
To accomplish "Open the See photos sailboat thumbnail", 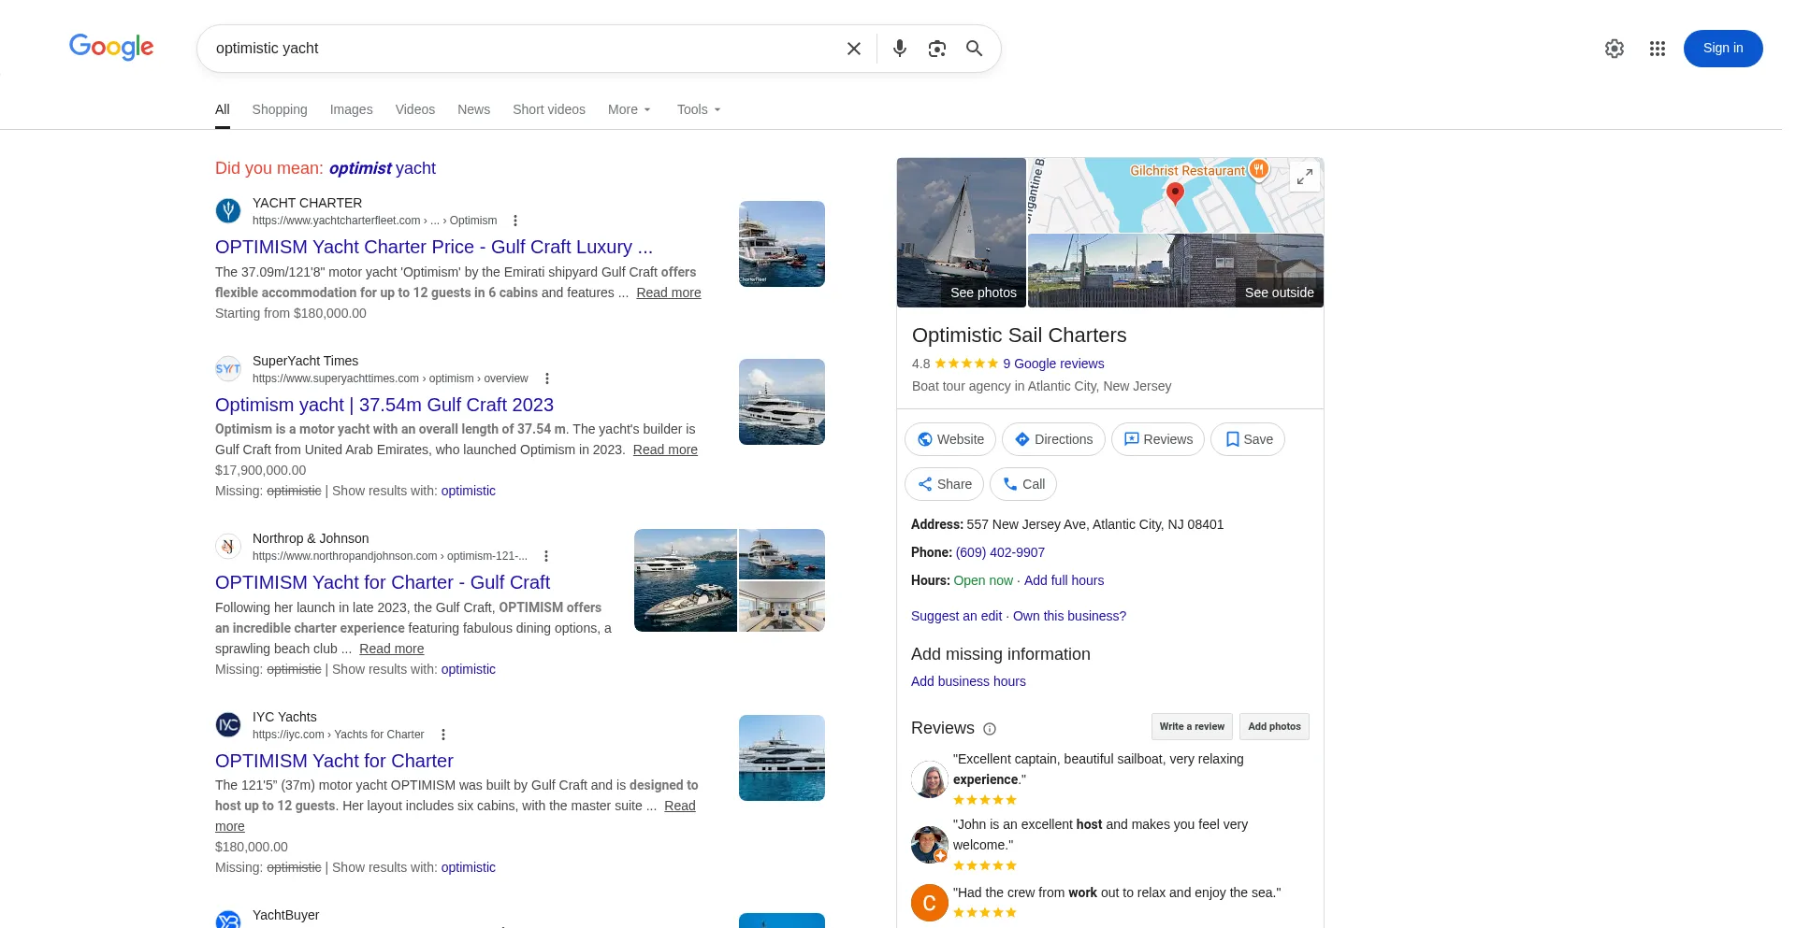I will point(962,233).
